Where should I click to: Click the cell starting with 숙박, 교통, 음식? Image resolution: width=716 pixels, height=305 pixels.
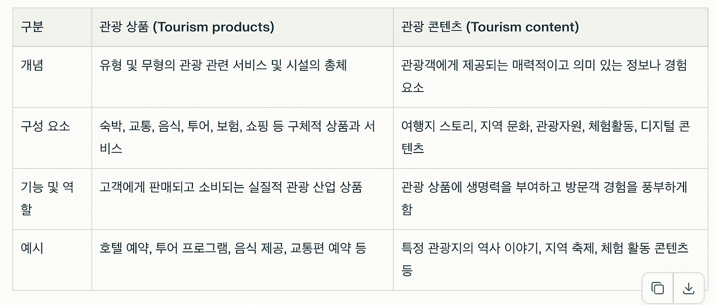[242, 137]
